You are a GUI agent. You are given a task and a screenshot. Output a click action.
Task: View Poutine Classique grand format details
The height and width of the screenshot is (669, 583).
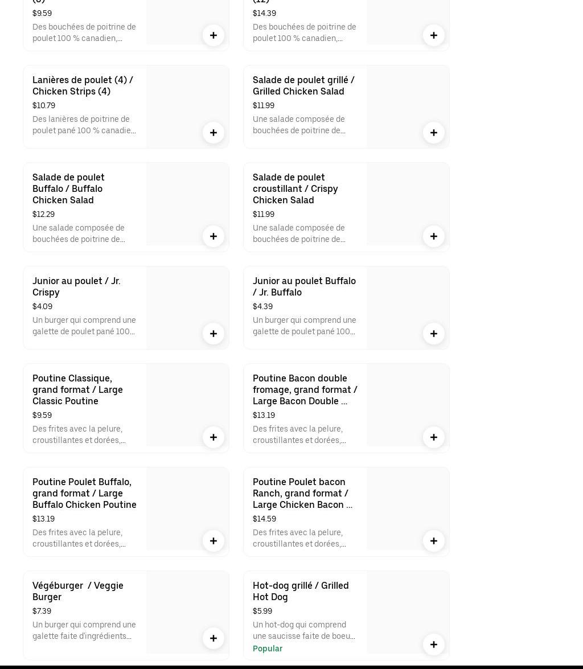pyautogui.click(x=77, y=389)
